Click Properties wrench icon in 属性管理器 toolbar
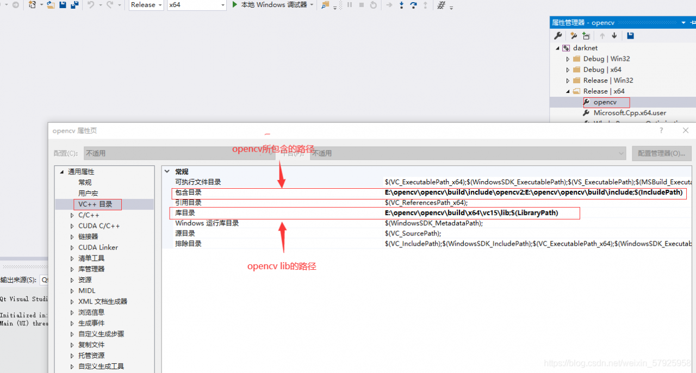Viewport: 696px width, 373px height. 558,36
